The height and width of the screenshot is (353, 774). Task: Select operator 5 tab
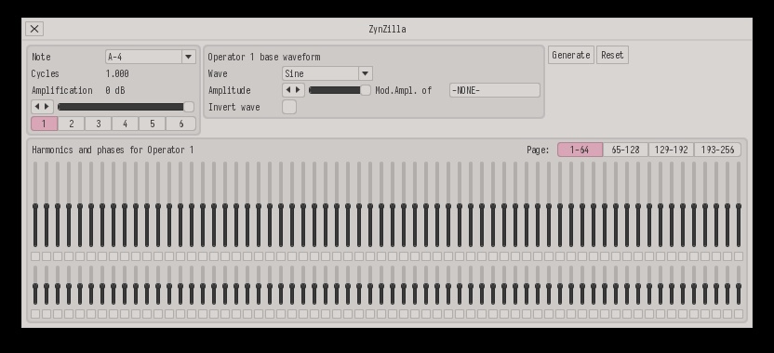click(x=152, y=124)
